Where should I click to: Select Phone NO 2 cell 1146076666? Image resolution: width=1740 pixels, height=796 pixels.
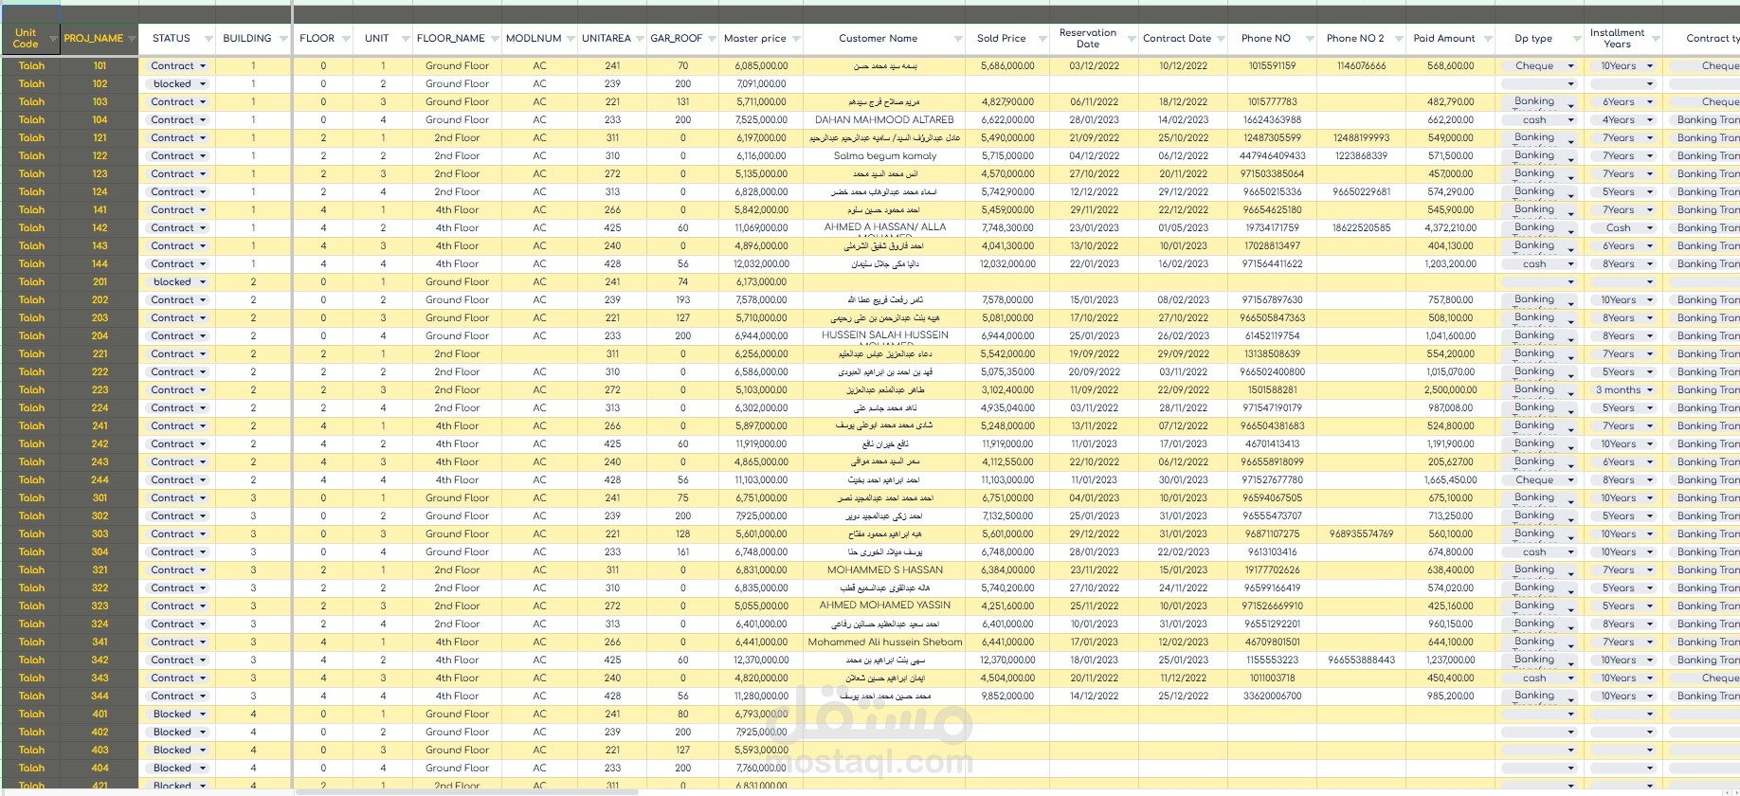point(1361,66)
